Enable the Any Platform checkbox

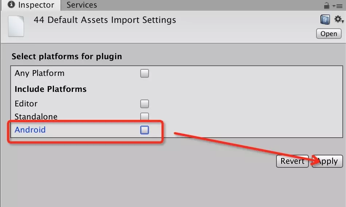coord(145,74)
